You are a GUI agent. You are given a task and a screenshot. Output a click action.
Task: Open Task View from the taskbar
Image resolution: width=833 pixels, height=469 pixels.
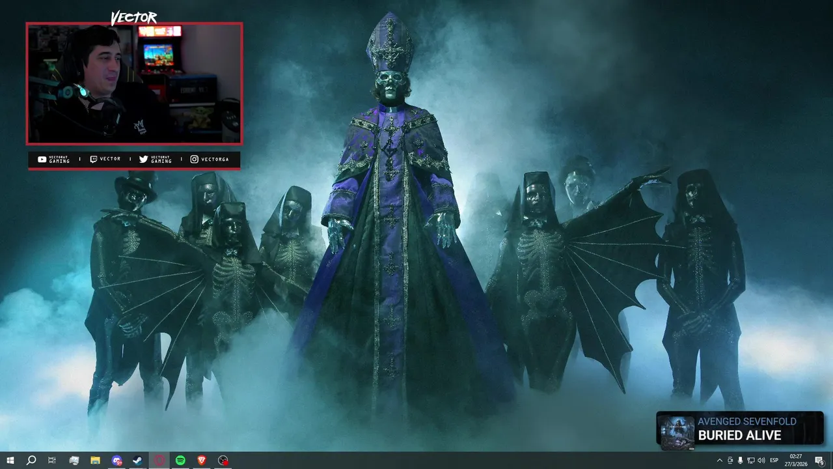tap(52, 461)
